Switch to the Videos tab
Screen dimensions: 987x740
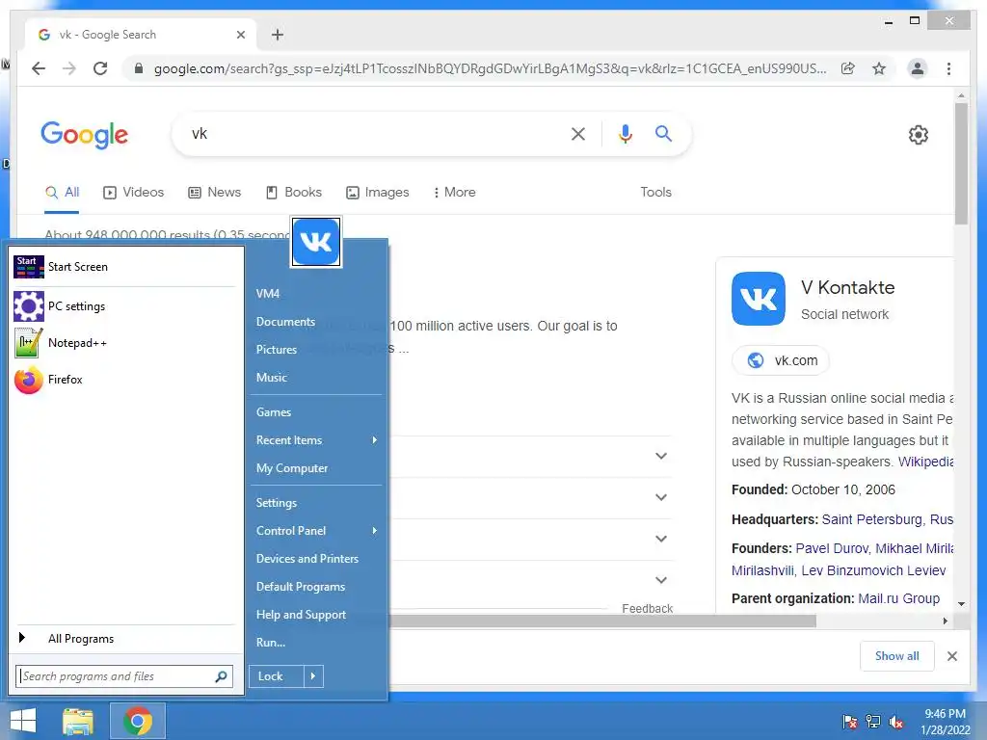click(x=133, y=193)
